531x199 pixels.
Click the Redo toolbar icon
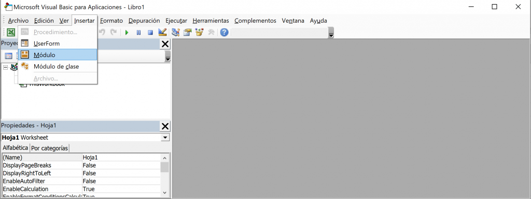(x=114, y=33)
